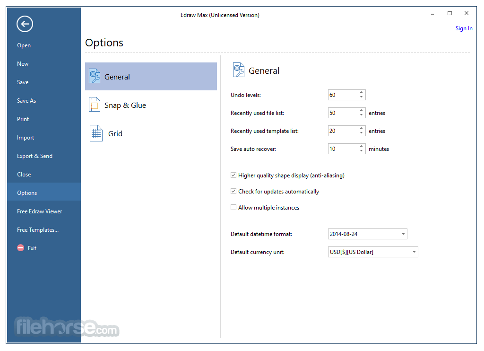Decrease Save auto recover minutes
Image resolution: width=484 pixels, height=351 pixels.
coord(361,151)
